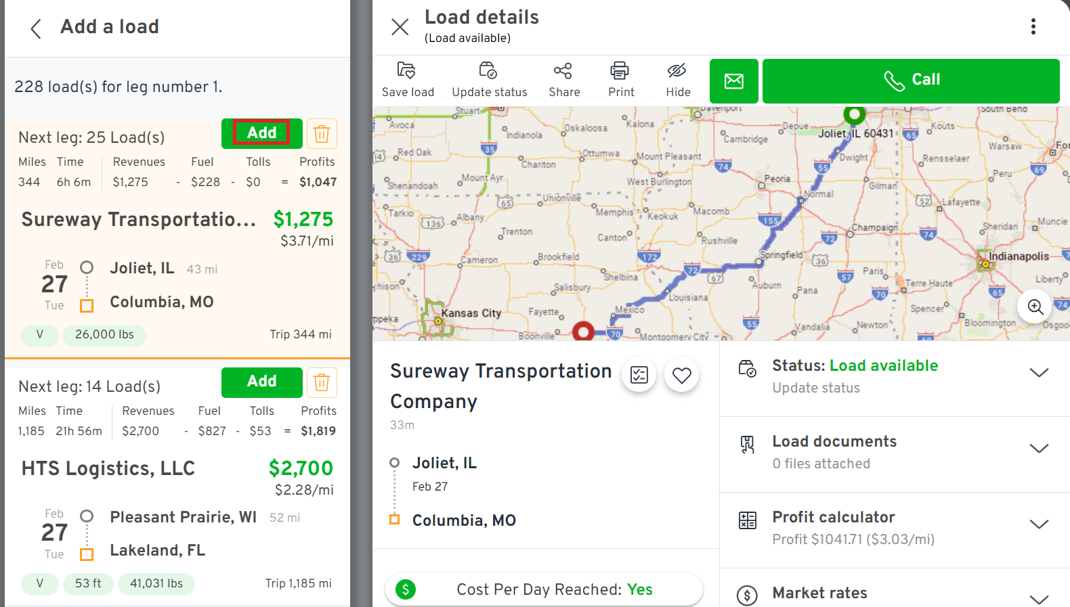The image size is (1070, 607).
Task: Add the HTS Logistics, LLC load
Action: pyautogui.click(x=261, y=382)
